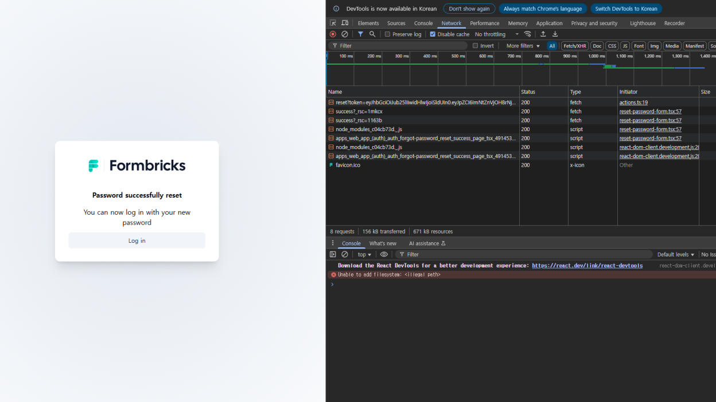The width and height of the screenshot is (716, 402).
Task: Switch to the What's new drawer tab
Action: pyautogui.click(x=383, y=243)
